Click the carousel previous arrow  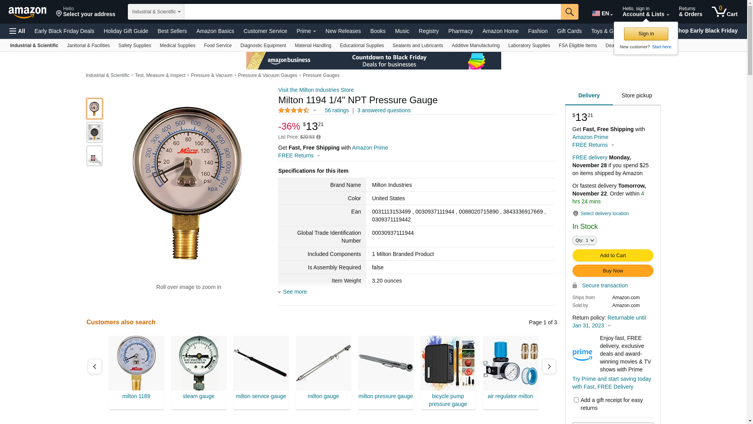coord(95,366)
